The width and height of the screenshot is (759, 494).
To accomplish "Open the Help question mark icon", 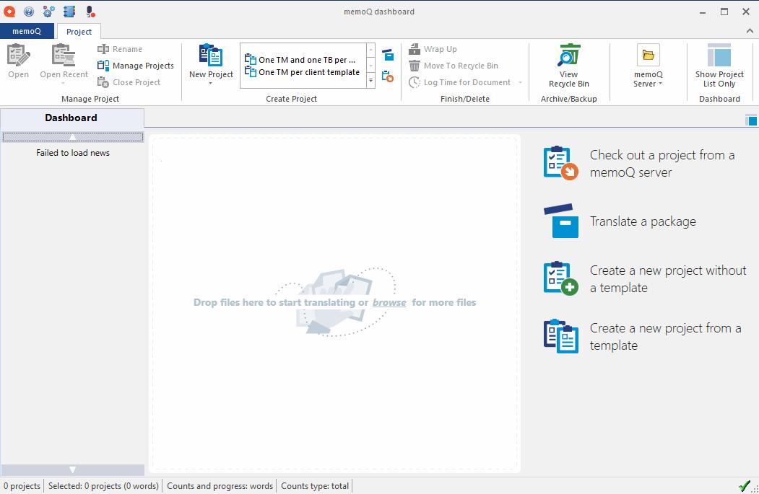I will tap(29, 11).
